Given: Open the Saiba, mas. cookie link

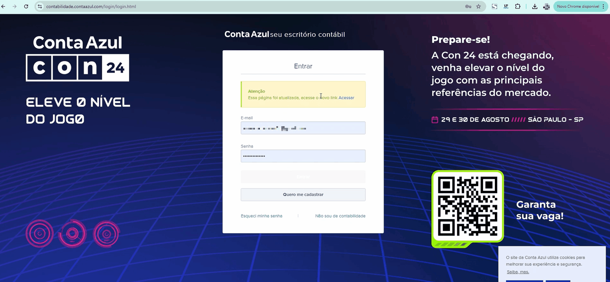Looking at the screenshot, I should (x=518, y=272).
